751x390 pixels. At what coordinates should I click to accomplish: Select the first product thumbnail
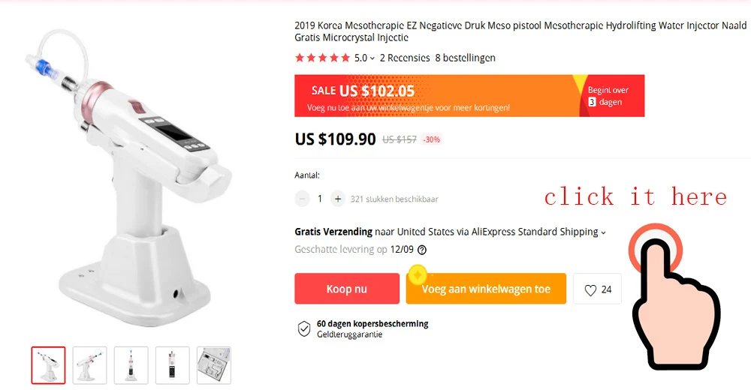click(x=48, y=365)
